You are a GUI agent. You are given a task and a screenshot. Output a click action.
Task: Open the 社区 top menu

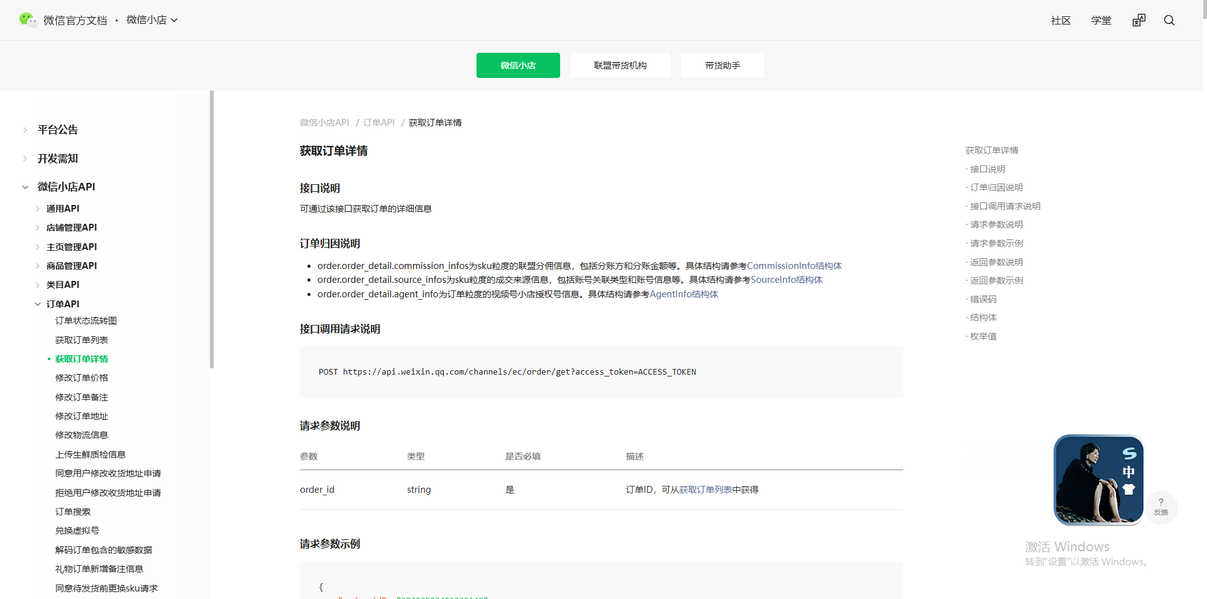click(1061, 20)
